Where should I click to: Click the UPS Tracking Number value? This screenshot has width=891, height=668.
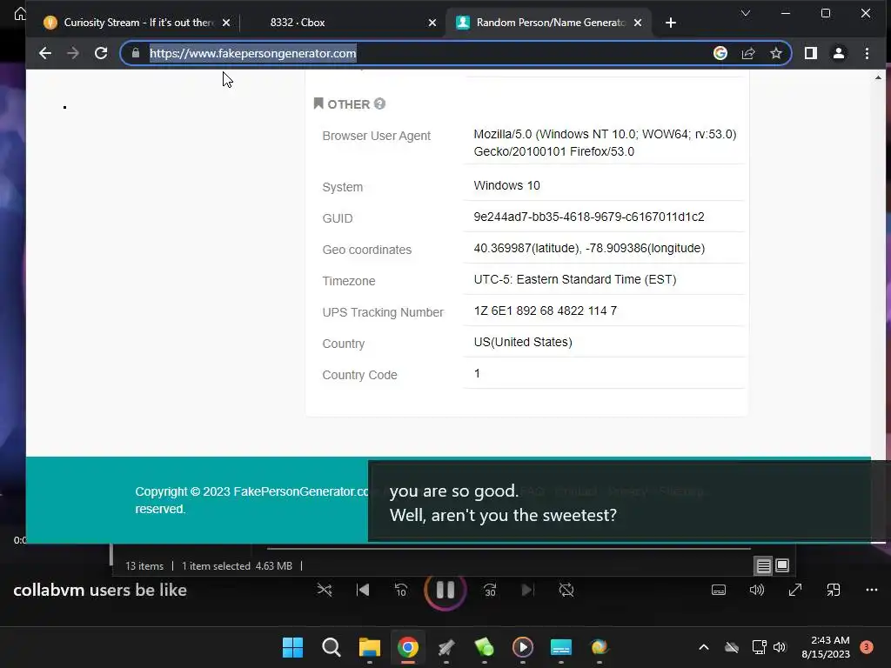[546, 311]
